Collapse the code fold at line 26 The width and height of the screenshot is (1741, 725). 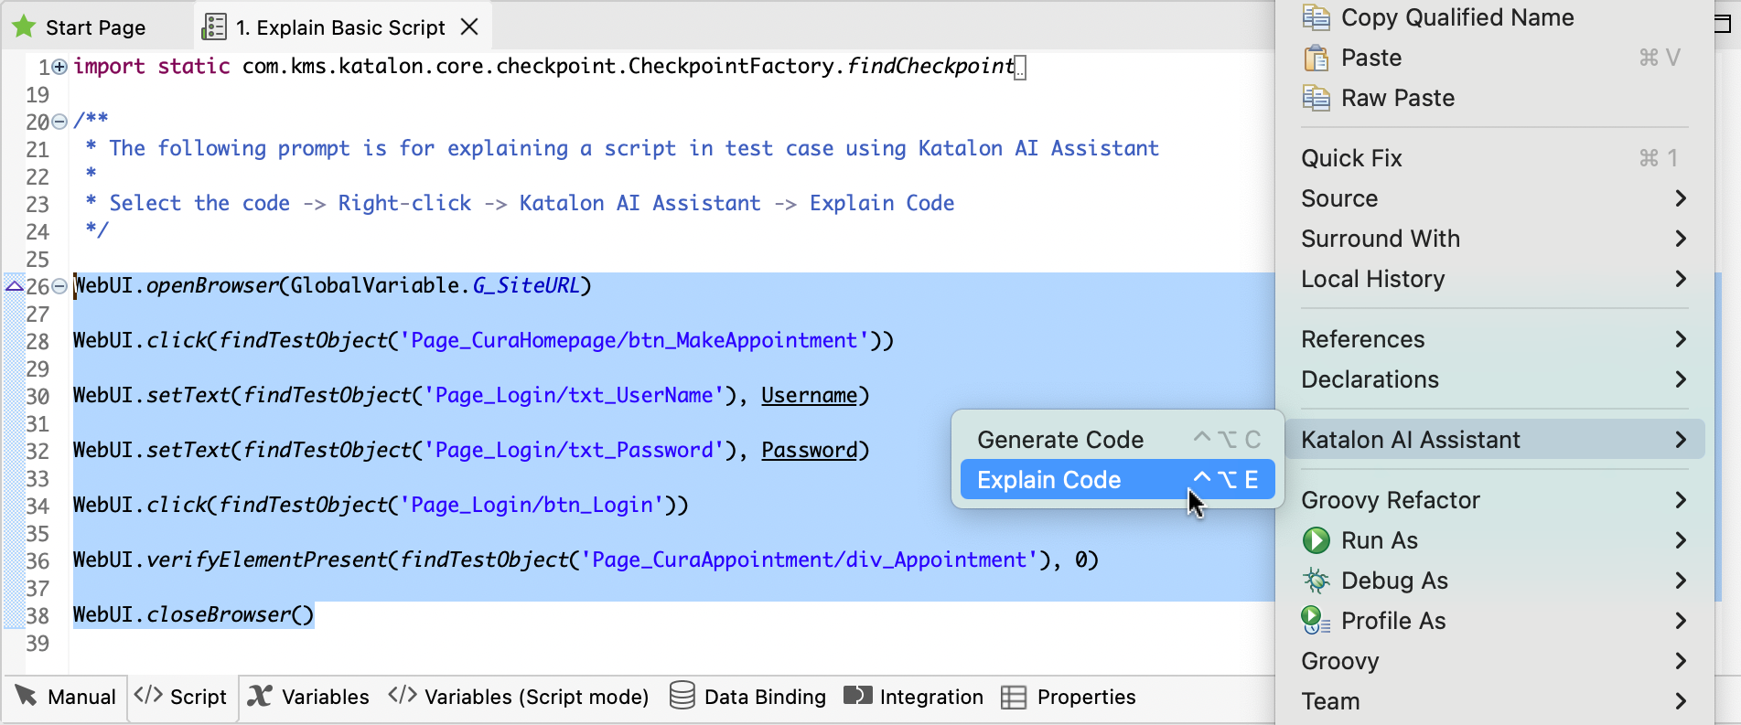coord(59,286)
